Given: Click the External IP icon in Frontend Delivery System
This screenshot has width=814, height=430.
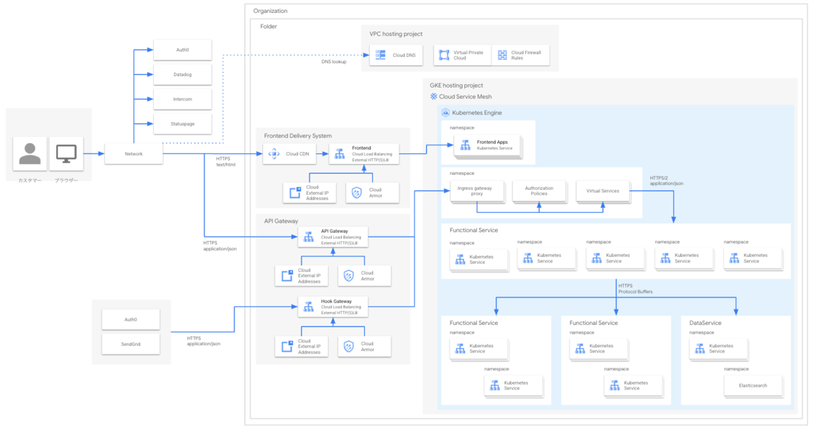Looking at the screenshot, I should (x=295, y=193).
